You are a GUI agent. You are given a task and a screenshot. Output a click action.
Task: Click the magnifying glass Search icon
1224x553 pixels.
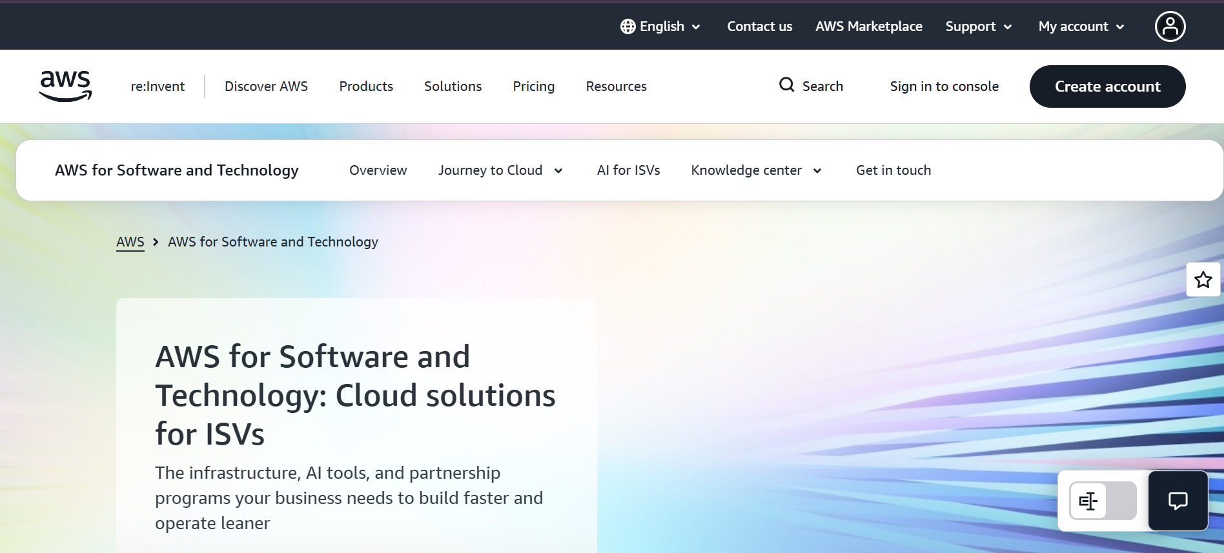(786, 85)
